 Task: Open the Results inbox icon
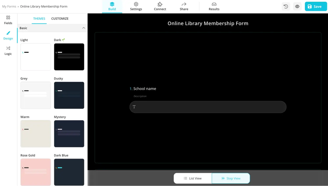pos(214,4)
